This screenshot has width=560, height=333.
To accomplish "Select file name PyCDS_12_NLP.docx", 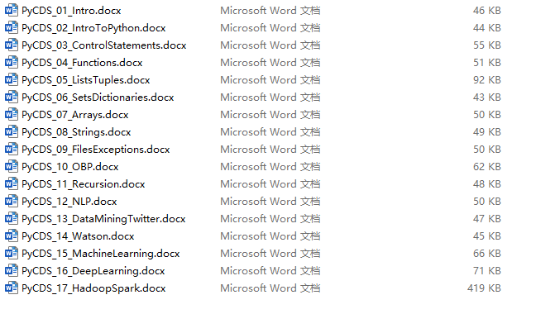I will (x=69, y=202).
